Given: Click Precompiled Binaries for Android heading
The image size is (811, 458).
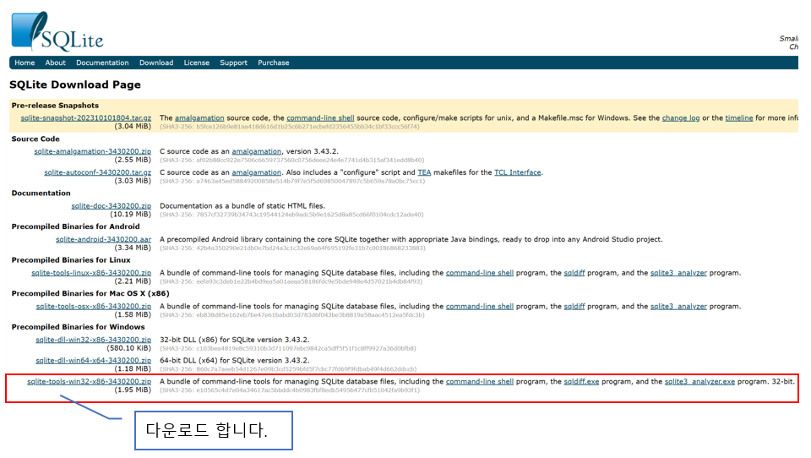Looking at the screenshot, I should pyautogui.click(x=75, y=226).
